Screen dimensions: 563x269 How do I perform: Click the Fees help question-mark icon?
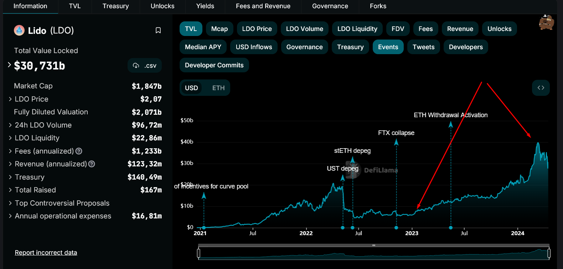(79, 151)
